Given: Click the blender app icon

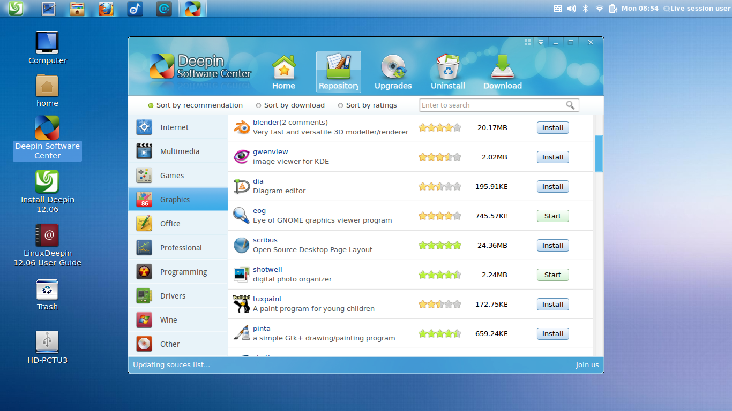Looking at the screenshot, I should (x=242, y=127).
